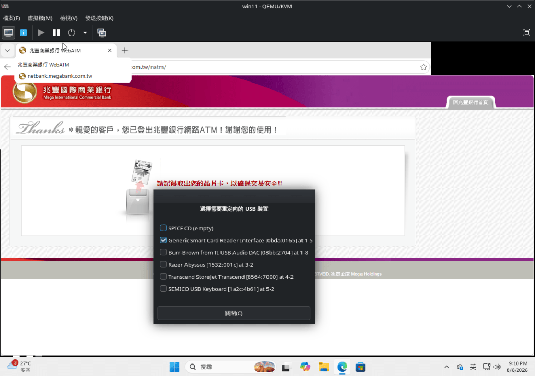The width and height of the screenshot is (535, 376).
Task: Open the 檢視(V) menu
Action: (x=68, y=18)
